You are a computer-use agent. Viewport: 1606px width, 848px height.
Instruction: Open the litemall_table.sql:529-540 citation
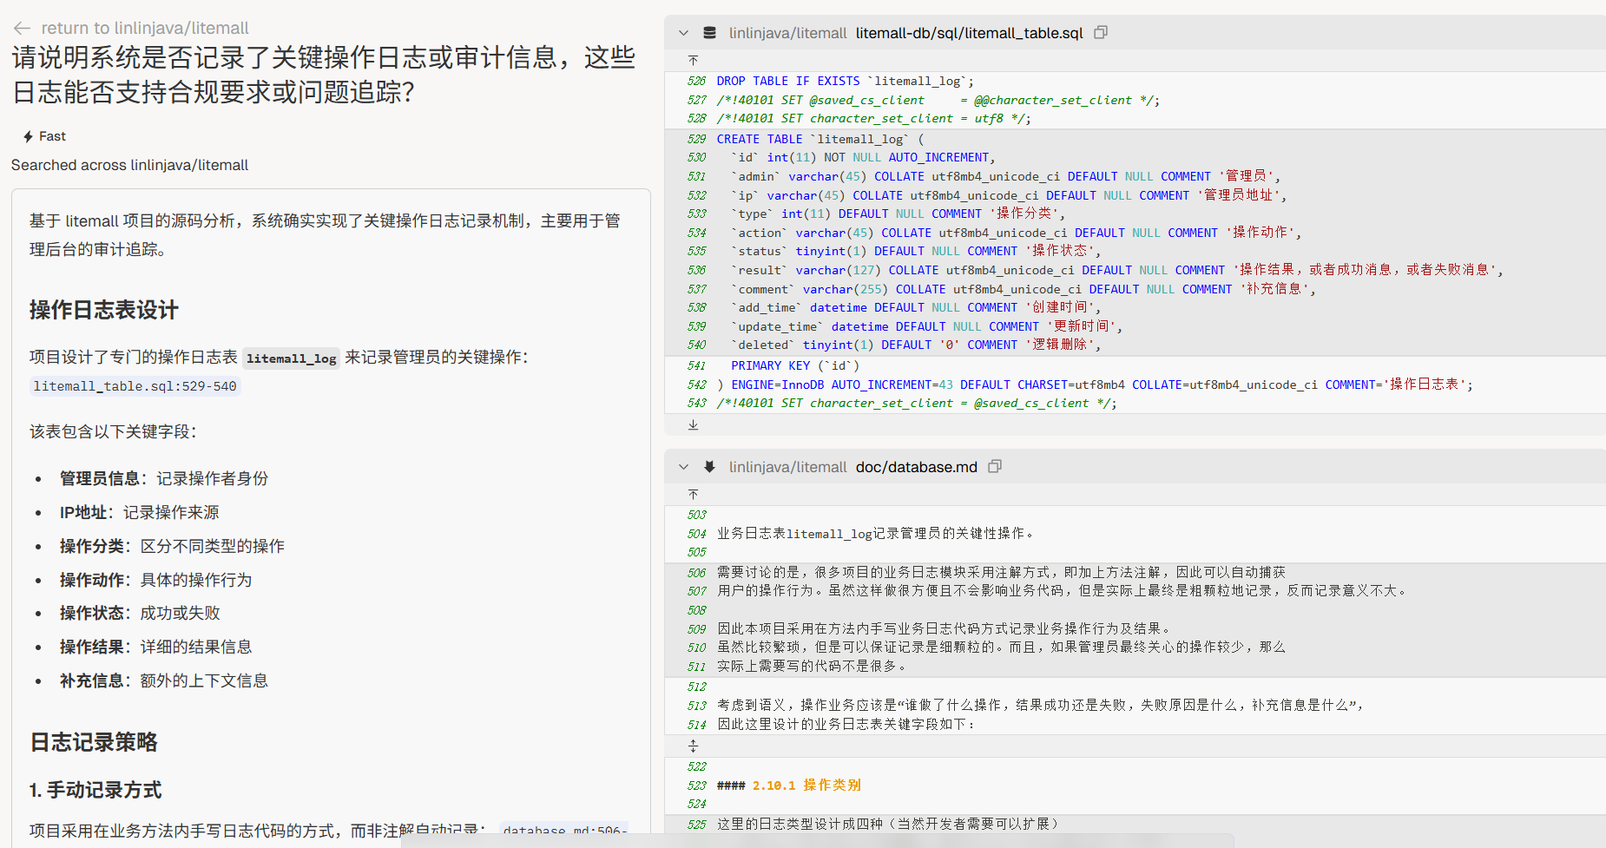click(135, 386)
